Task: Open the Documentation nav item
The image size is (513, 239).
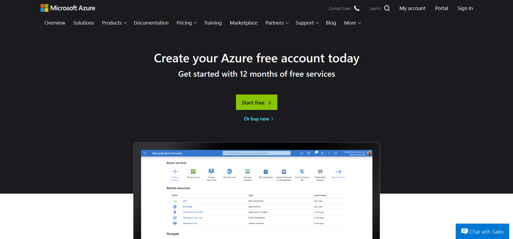Action: [151, 23]
